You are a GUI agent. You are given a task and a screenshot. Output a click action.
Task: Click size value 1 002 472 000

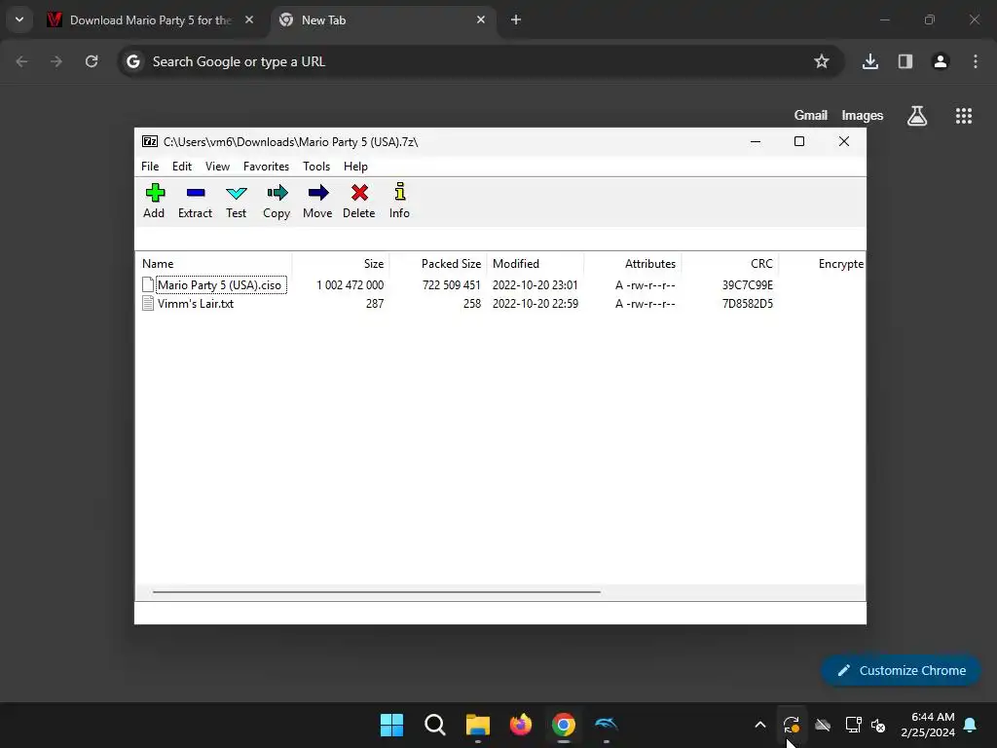pos(350,285)
